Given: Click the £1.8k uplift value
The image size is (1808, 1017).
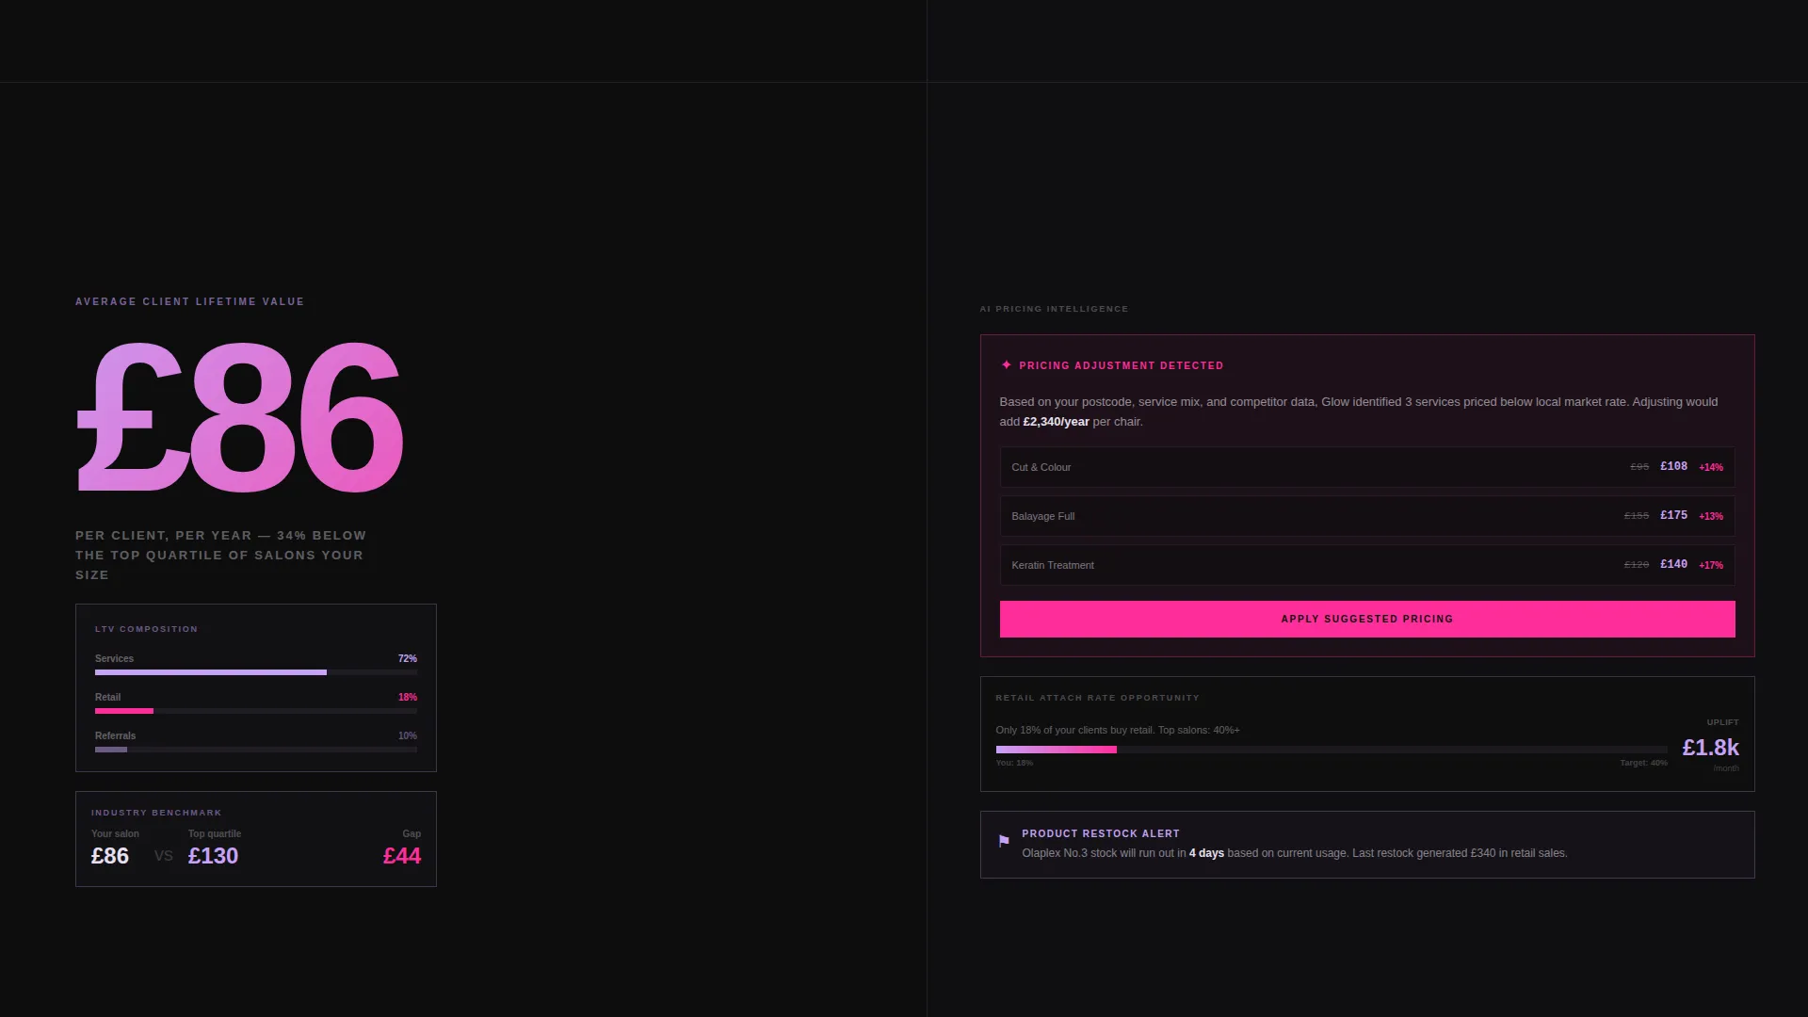Looking at the screenshot, I should [x=1710, y=748].
